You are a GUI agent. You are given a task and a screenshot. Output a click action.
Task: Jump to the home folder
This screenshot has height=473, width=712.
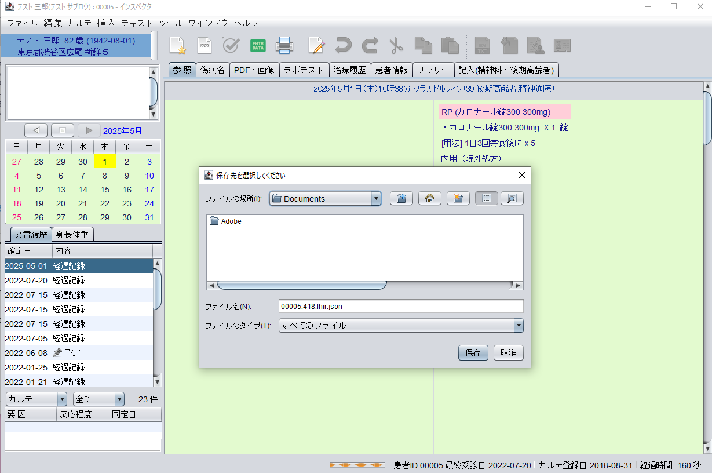[x=429, y=198]
